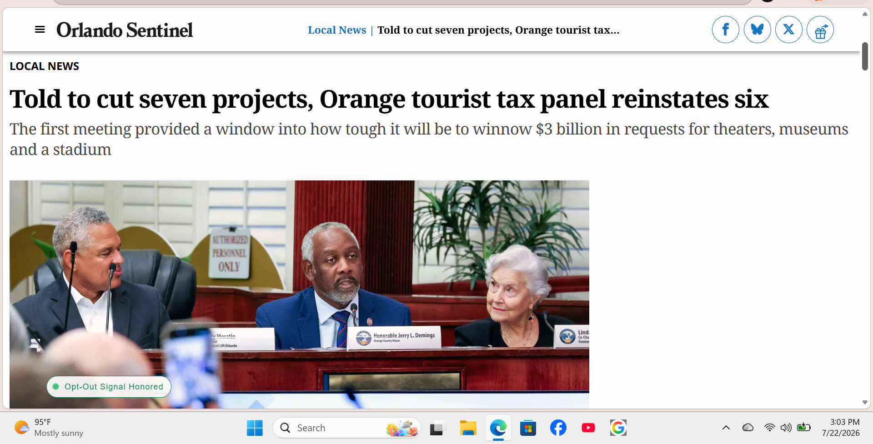
Task: Click the scrollbar down arrow
Action: pyautogui.click(x=865, y=403)
